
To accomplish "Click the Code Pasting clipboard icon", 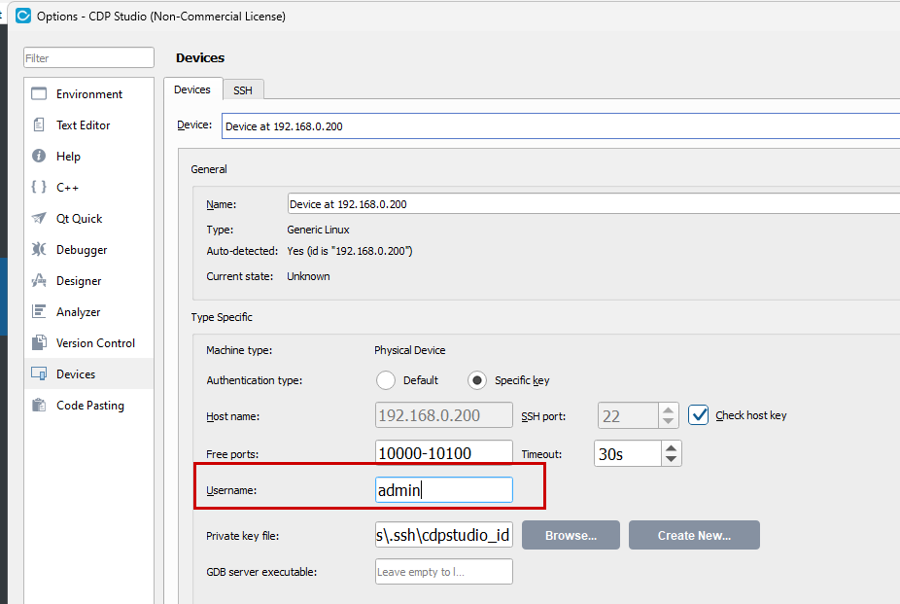I will tap(39, 405).
